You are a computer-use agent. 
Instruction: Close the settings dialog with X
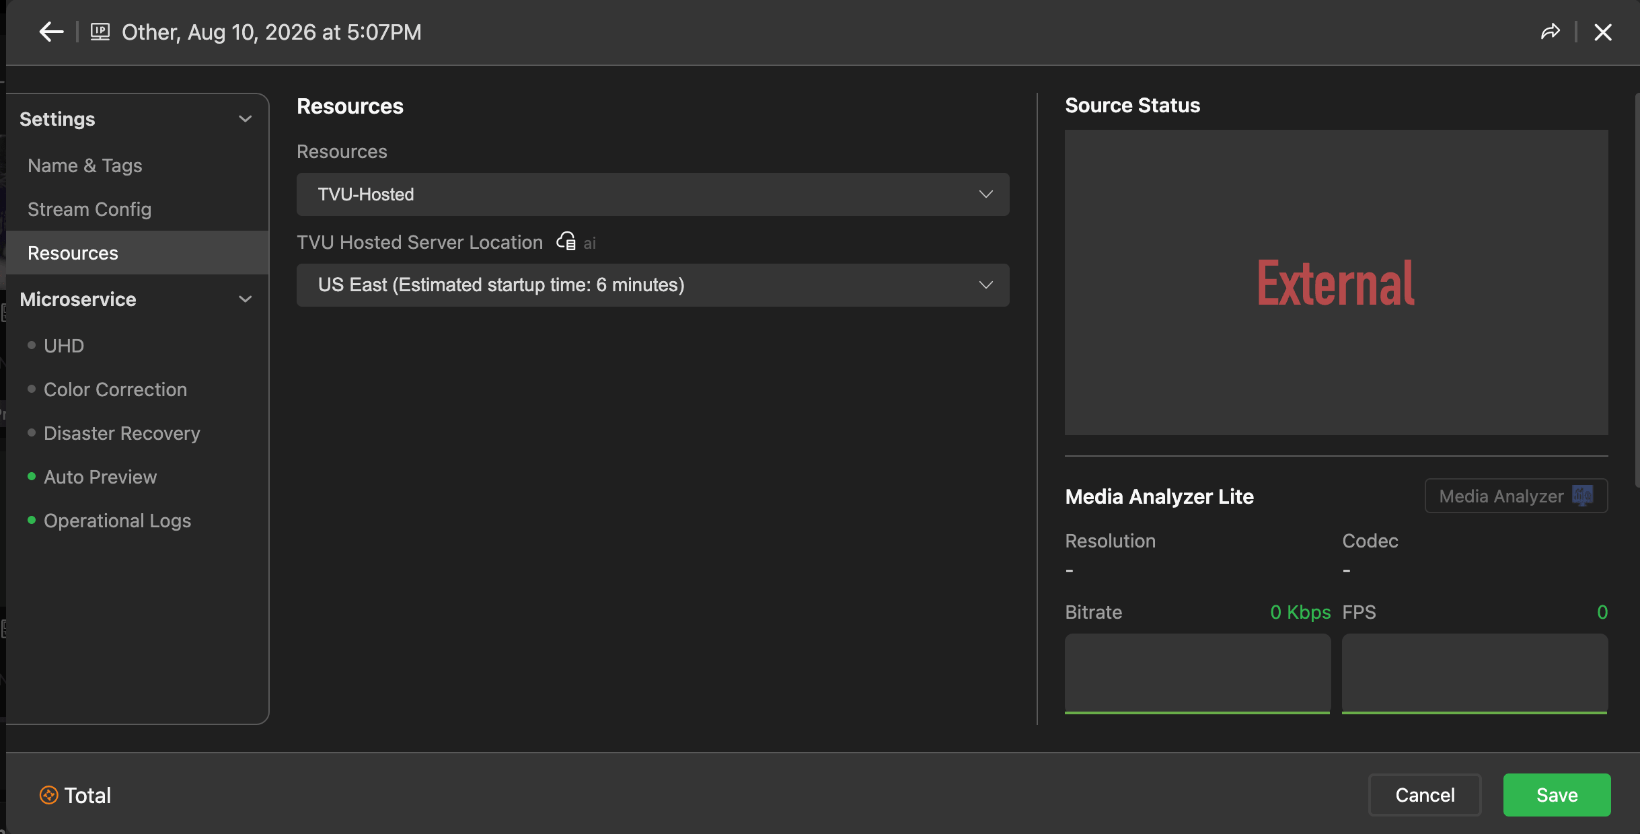point(1603,32)
